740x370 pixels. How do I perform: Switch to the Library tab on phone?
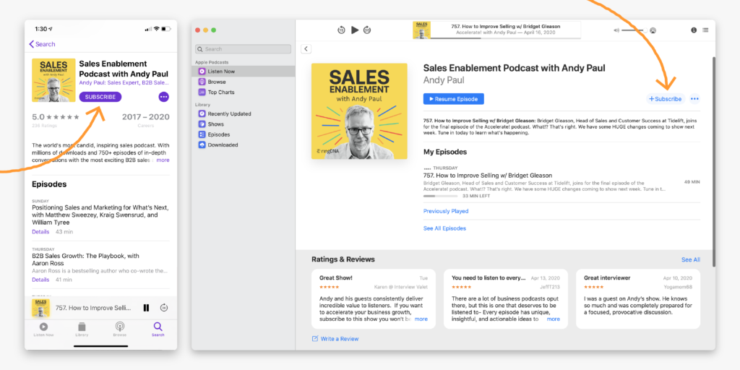coord(82,329)
